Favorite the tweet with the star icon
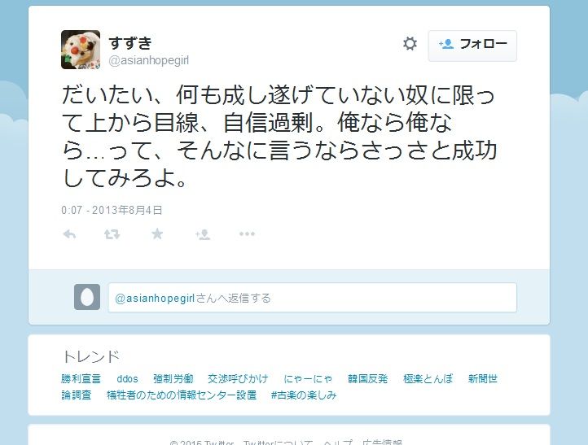Viewport: 588px width, 445px height. pos(157,233)
